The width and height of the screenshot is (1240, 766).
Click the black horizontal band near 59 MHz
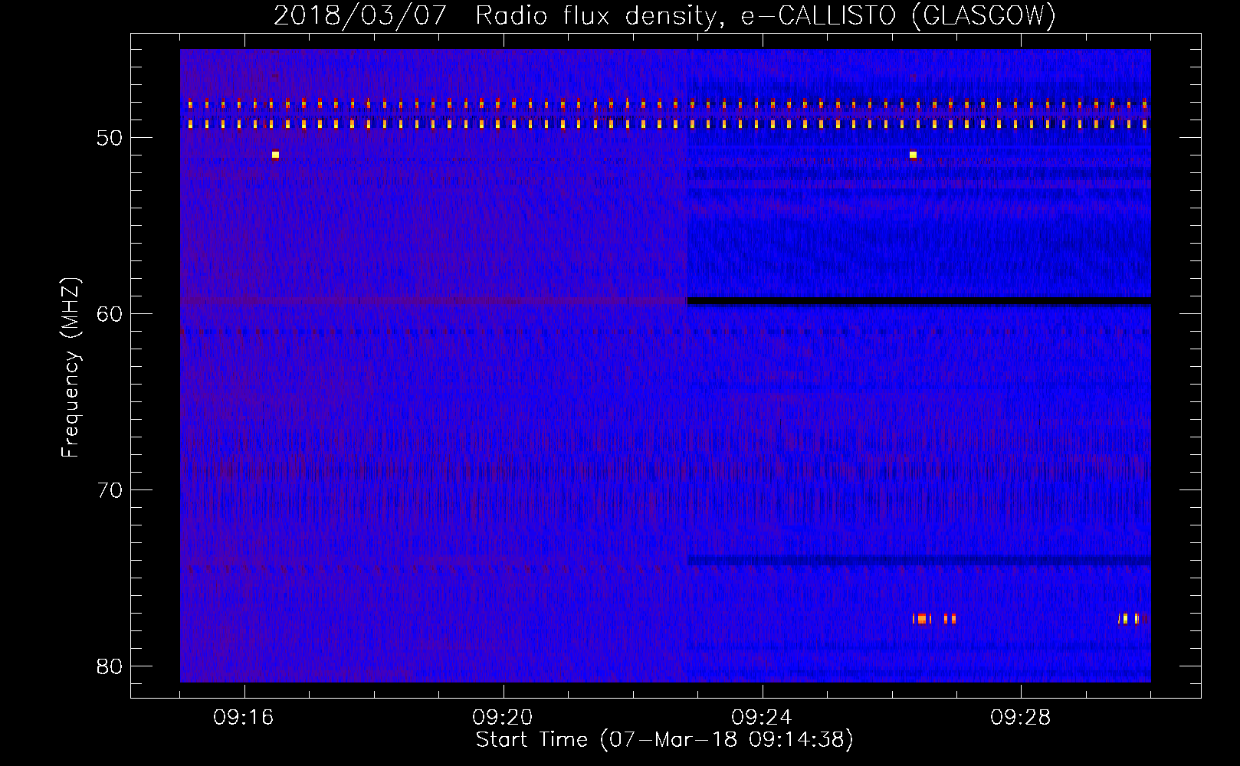click(x=919, y=301)
